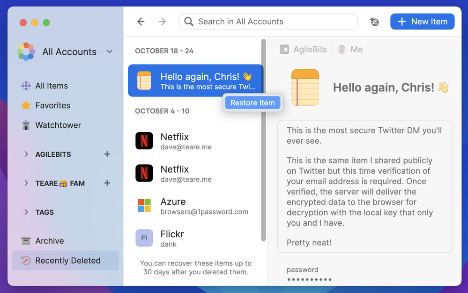Select the Azure logo item
468x293 pixels.
(144, 205)
